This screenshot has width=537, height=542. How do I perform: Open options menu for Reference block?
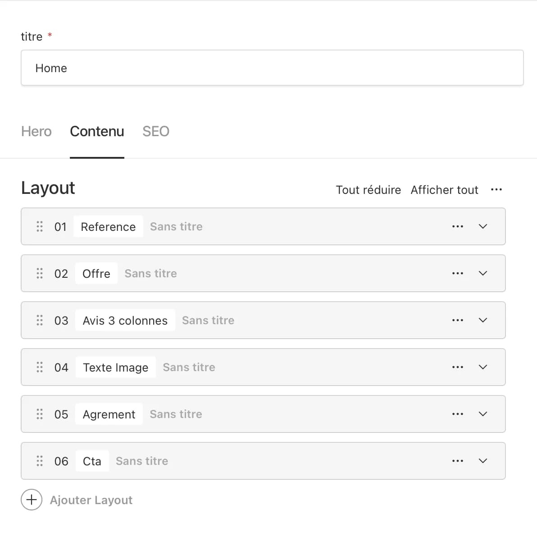(x=458, y=226)
